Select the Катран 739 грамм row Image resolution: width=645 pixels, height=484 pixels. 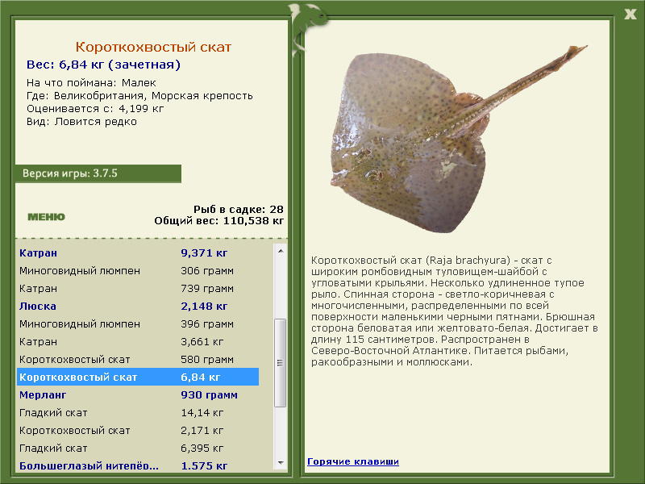pos(138,288)
